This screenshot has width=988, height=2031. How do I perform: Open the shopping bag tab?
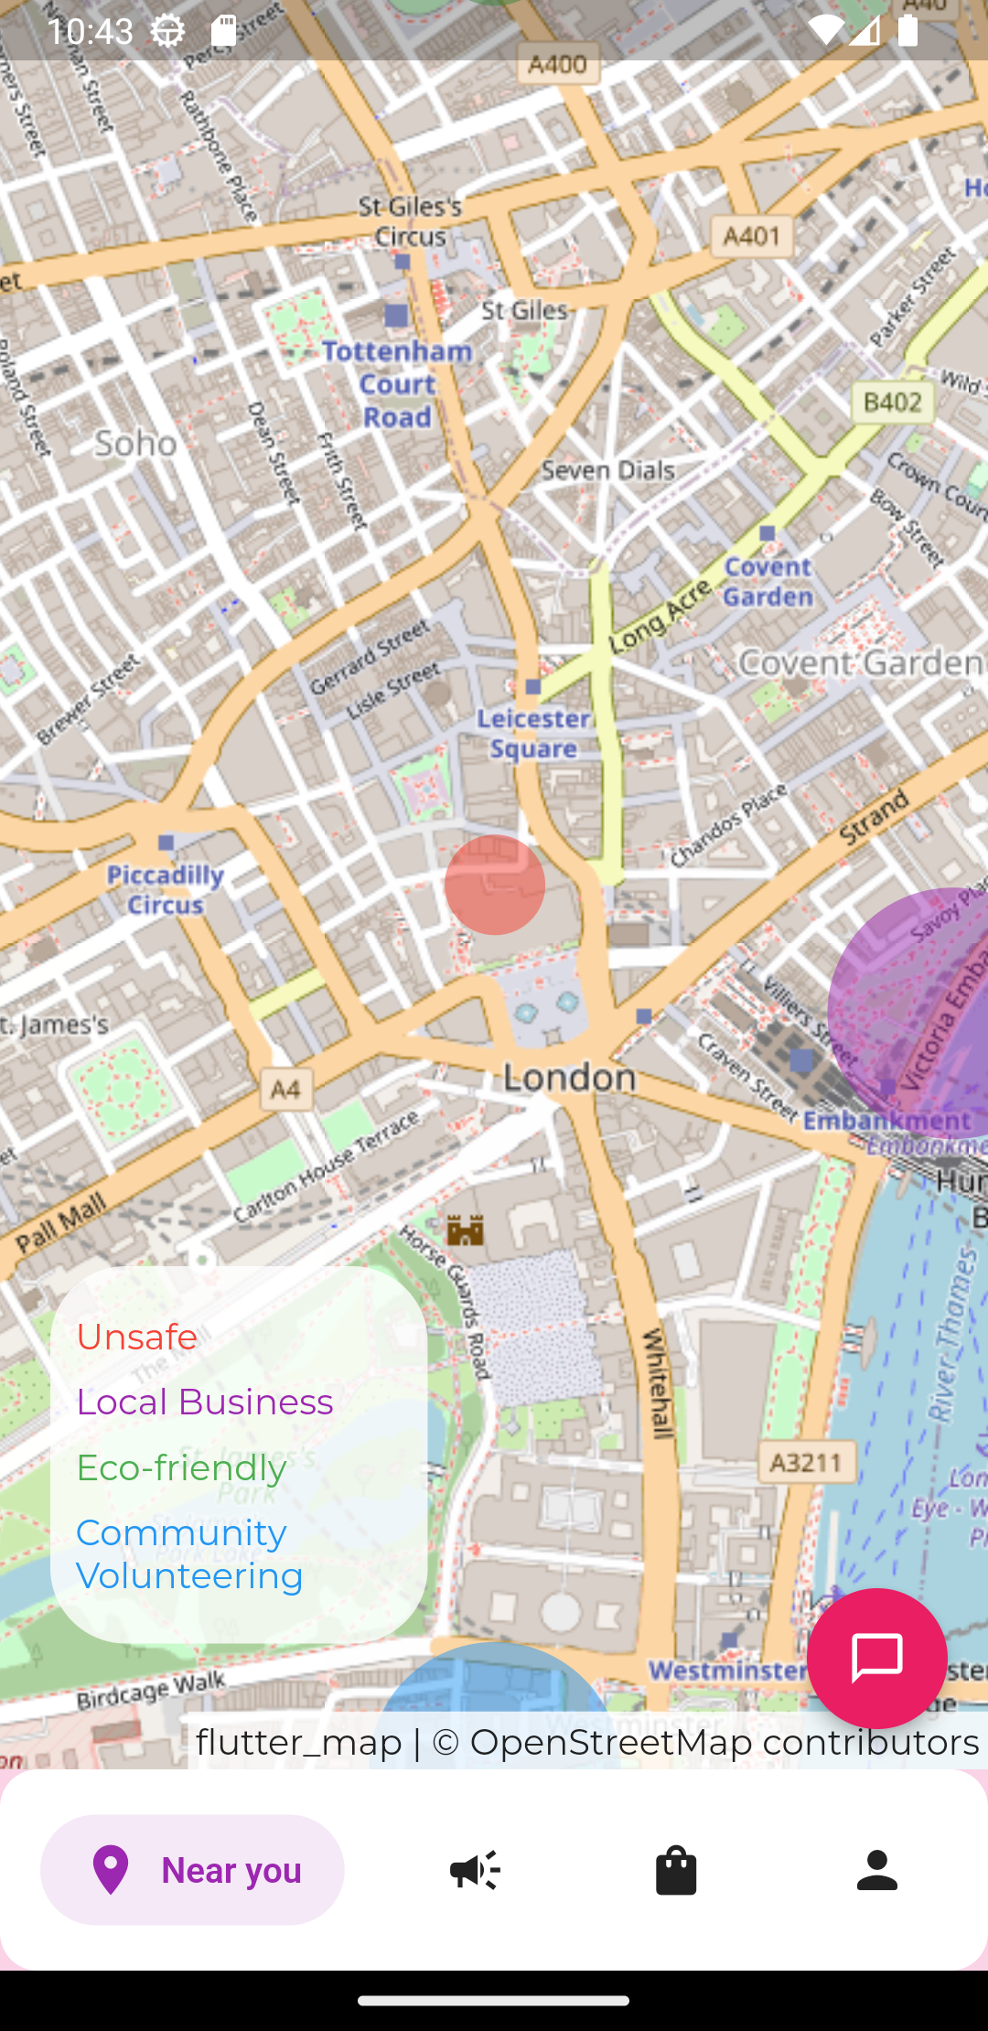[676, 1870]
